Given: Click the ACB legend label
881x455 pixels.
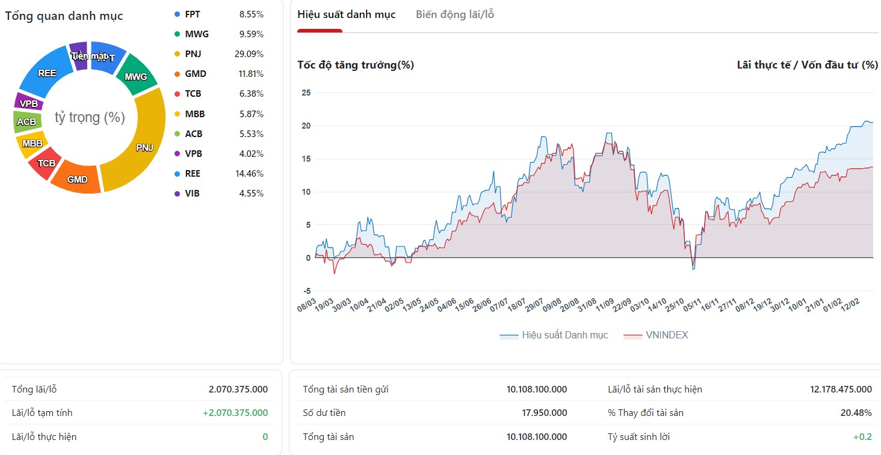Looking at the screenshot, I should tap(194, 134).
